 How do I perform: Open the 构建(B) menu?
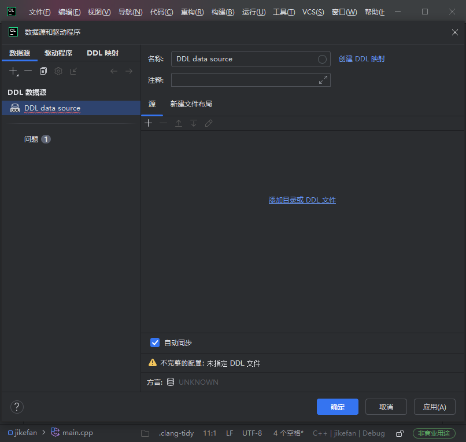[x=223, y=12]
